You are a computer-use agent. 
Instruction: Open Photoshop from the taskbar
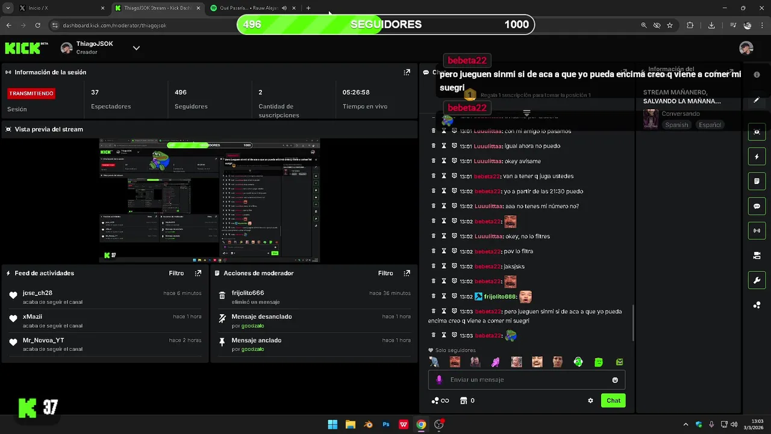(x=386, y=424)
